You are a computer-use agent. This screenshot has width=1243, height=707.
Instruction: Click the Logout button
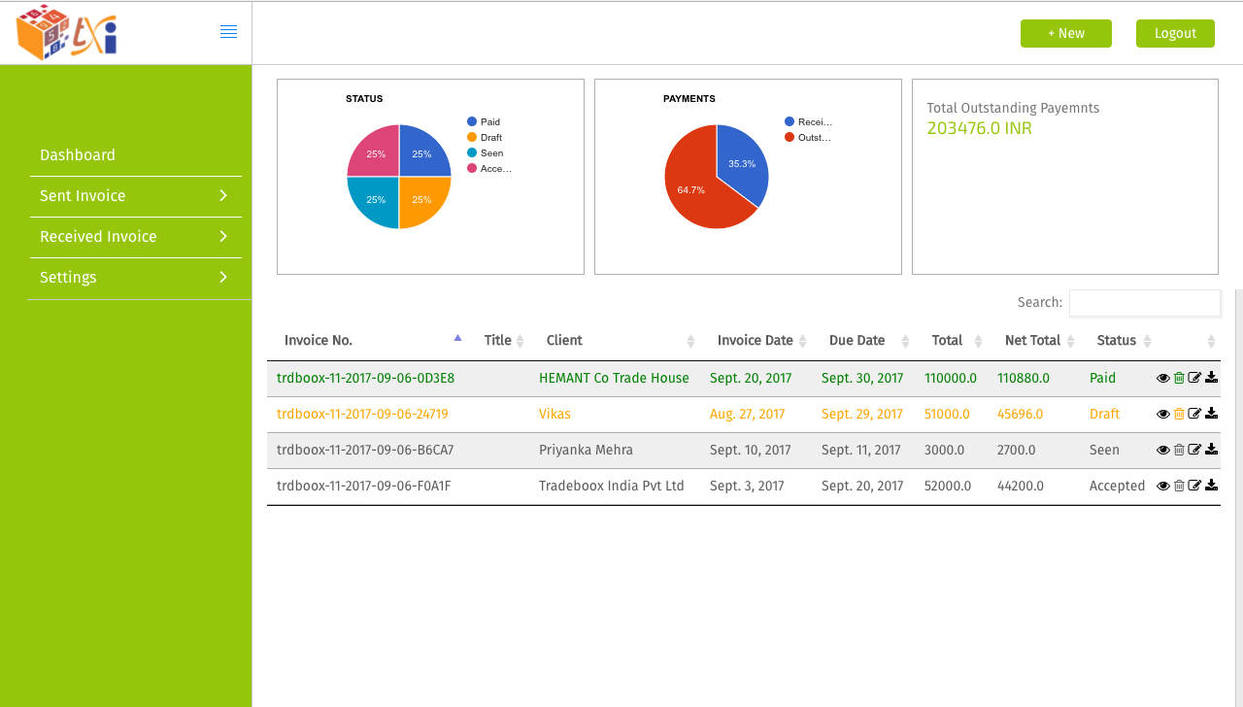click(1175, 33)
